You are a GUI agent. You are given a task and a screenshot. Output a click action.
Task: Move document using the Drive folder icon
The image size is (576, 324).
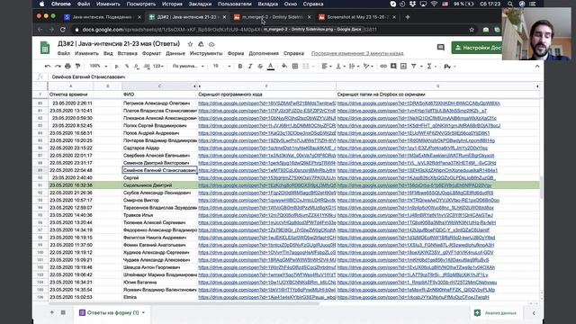tap(201, 44)
